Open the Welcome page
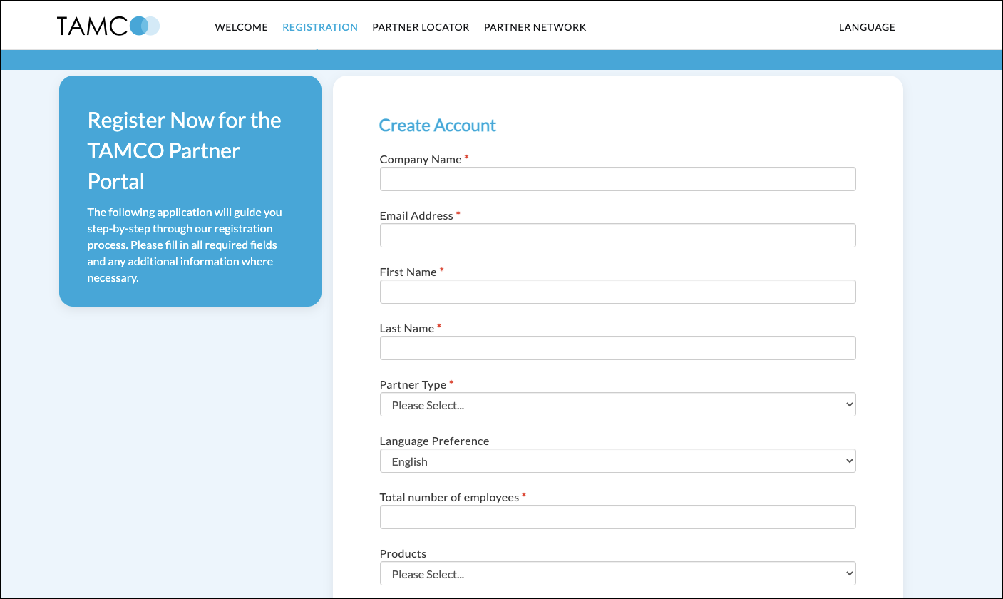Image resolution: width=1003 pixels, height=599 pixels. (x=241, y=27)
